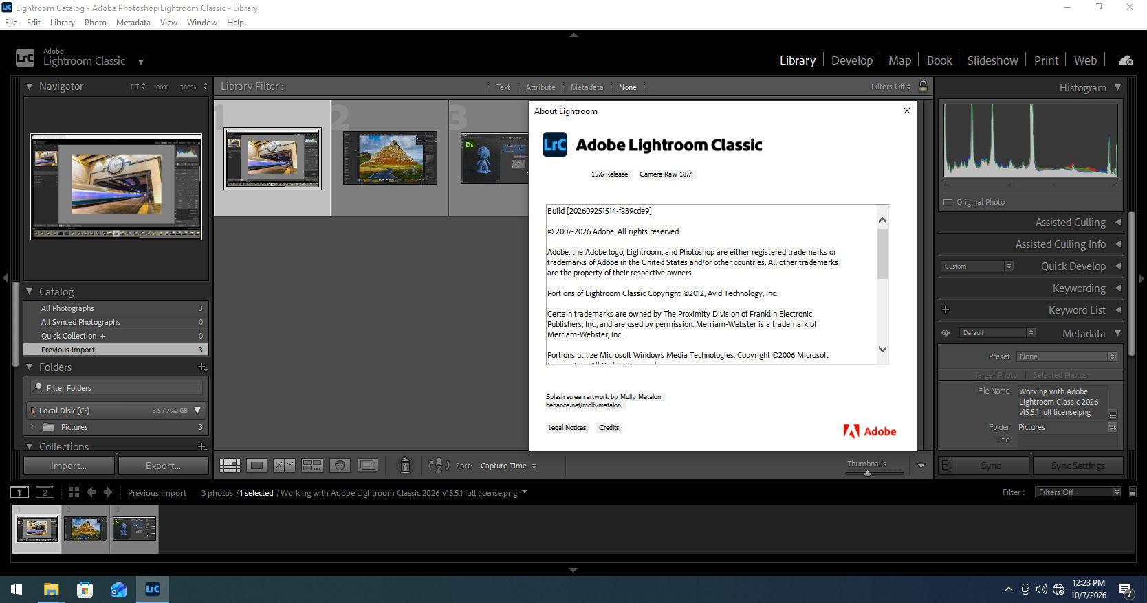
Task: Toggle sort direction A-Z icon
Action: coord(438,466)
